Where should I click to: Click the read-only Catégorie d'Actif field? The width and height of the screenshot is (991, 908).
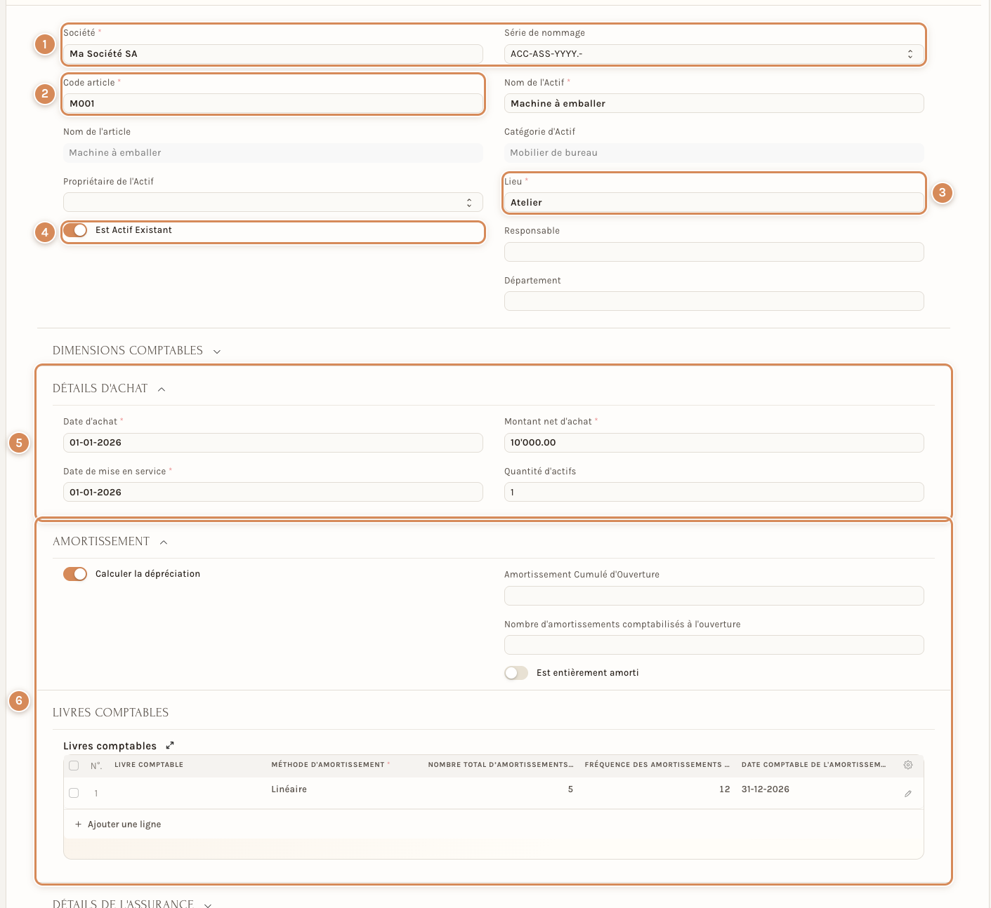coord(714,153)
